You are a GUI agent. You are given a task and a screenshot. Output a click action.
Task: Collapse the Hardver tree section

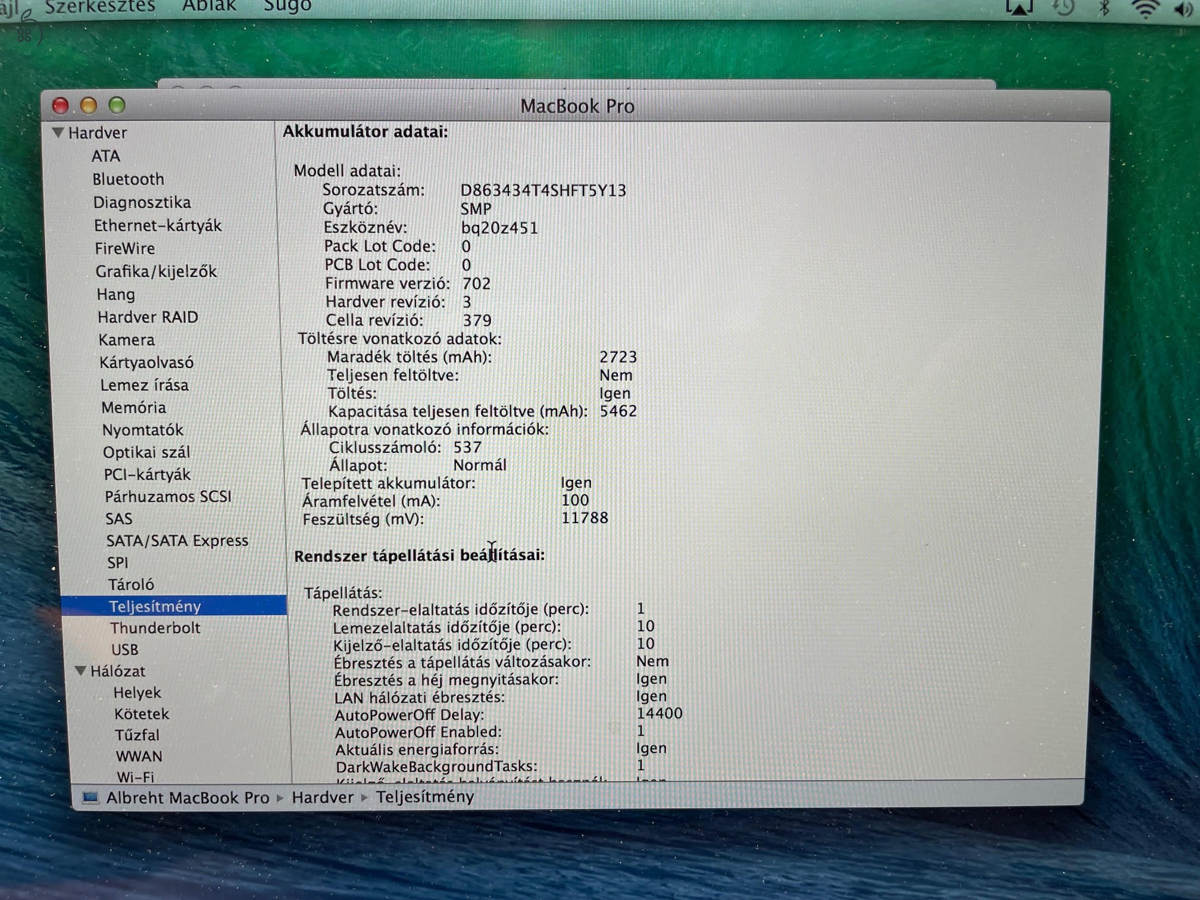tap(58, 132)
